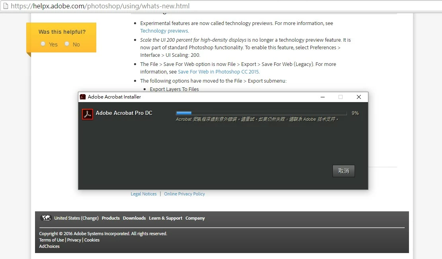Click the Was this helpful? heading

[x=62, y=32]
